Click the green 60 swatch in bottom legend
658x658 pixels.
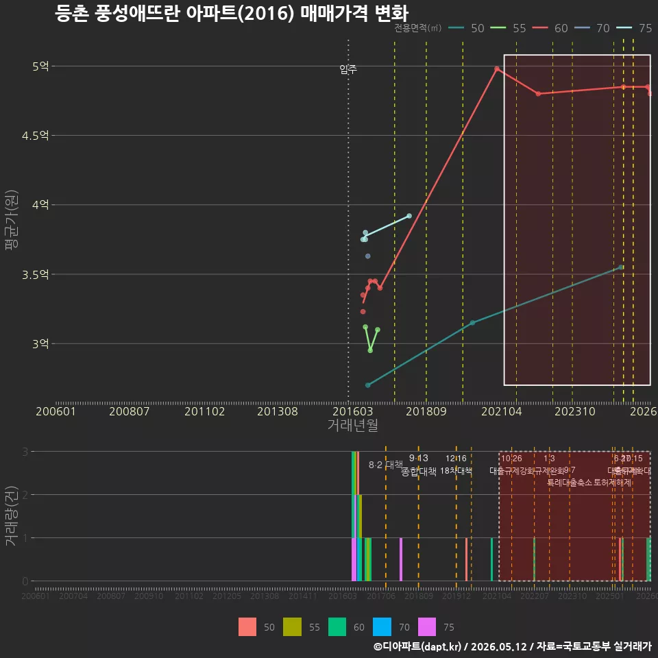[x=337, y=627]
